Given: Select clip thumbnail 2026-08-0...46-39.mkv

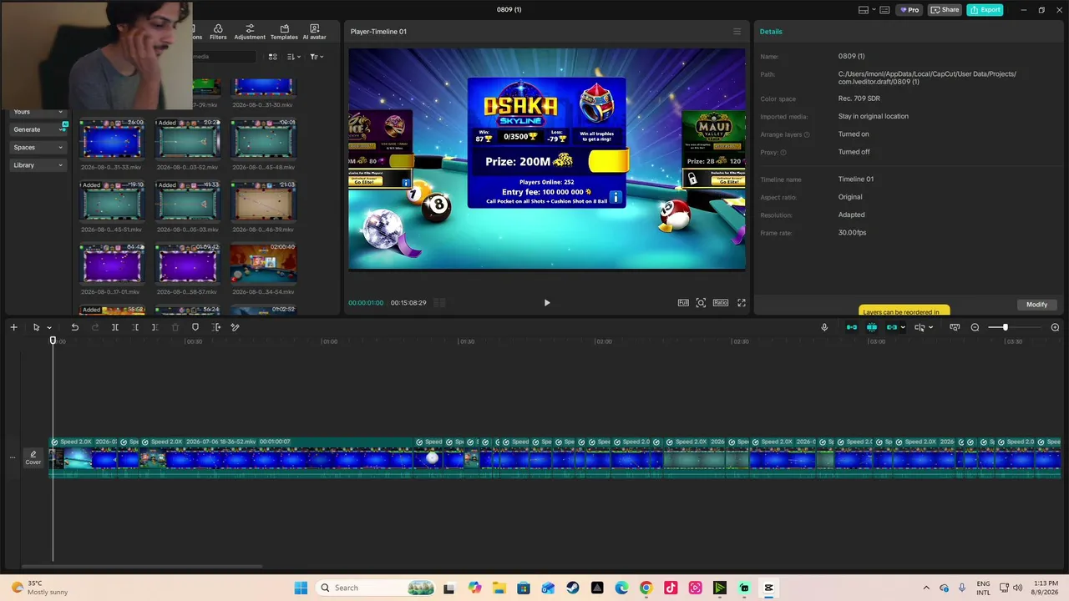Looking at the screenshot, I should (x=263, y=201).
